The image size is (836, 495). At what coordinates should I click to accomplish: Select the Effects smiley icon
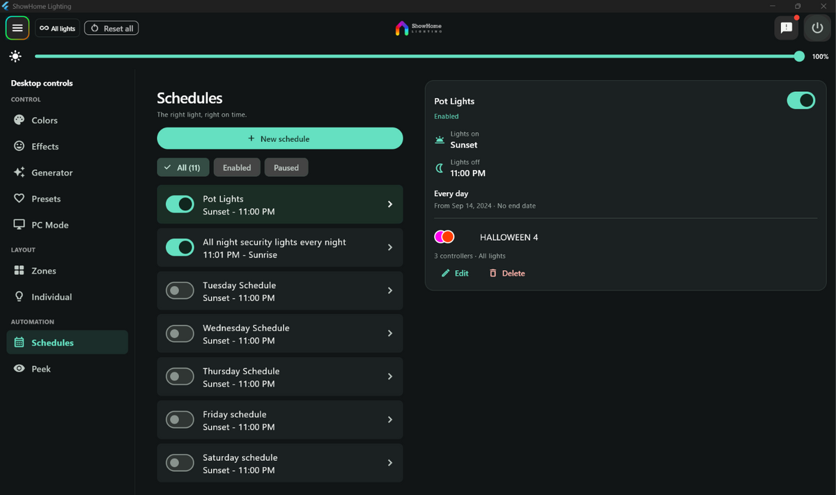[x=19, y=146]
